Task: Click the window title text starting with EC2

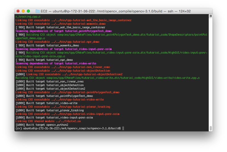Action: pyautogui.click(x=115, y=11)
